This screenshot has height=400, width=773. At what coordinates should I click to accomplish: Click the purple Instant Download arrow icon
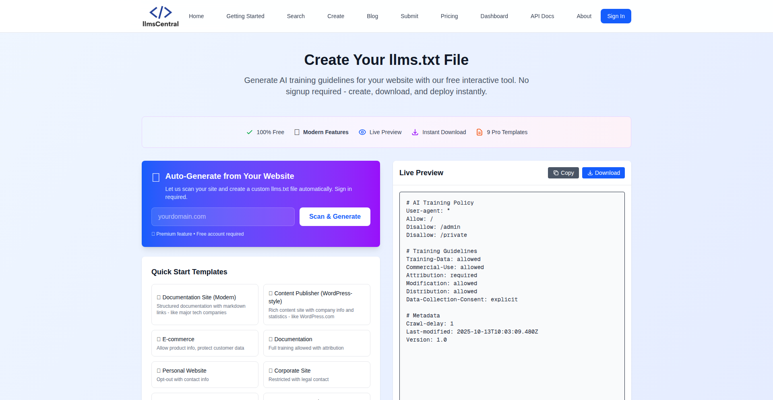(x=415, y=132)
